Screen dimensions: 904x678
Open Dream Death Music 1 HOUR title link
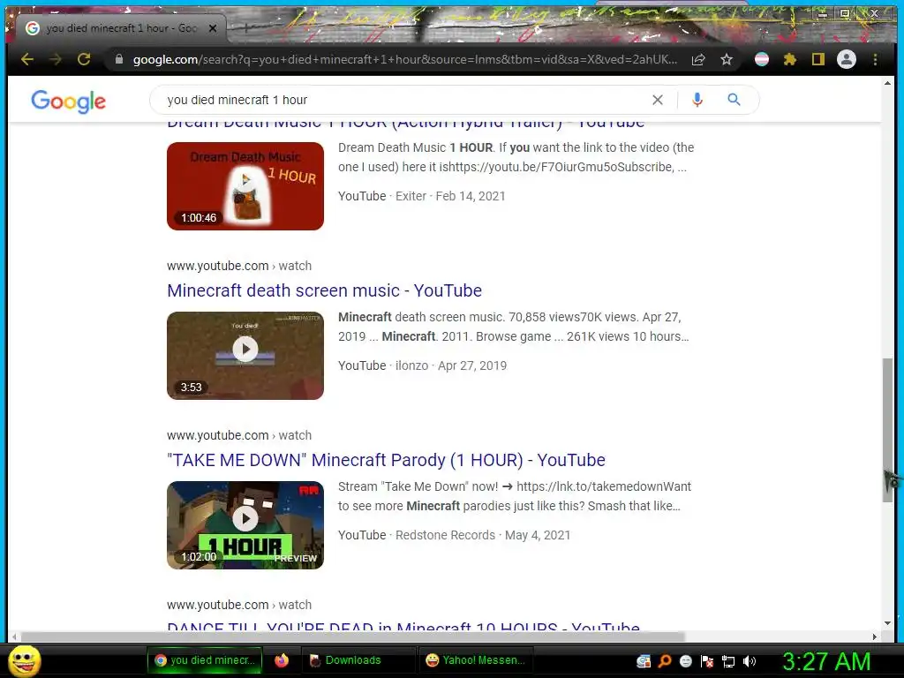[405, 124]
